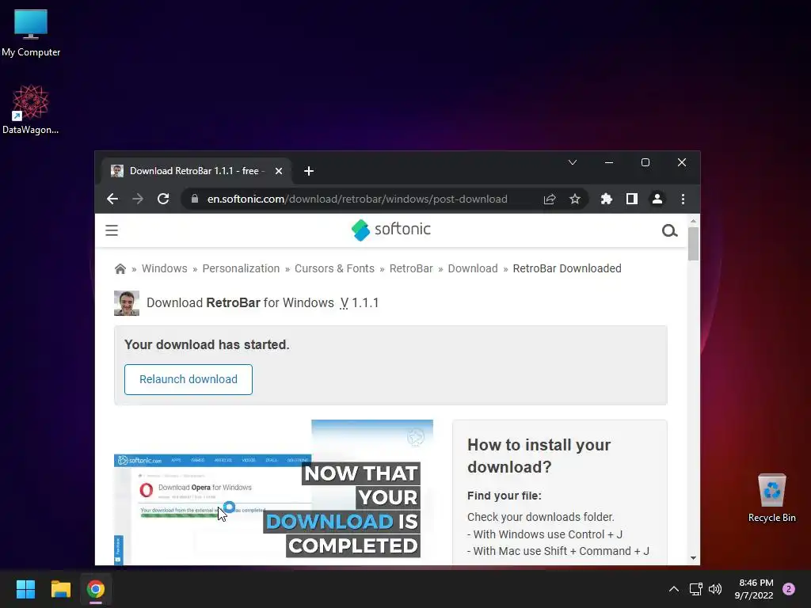This screenshot has height=608, width=811.
Task: Click scrollbar down arrow
Action: [694, 558]
